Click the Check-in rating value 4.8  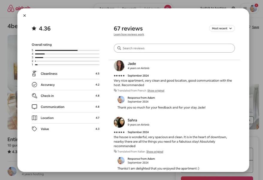click(x=97, y=96)
